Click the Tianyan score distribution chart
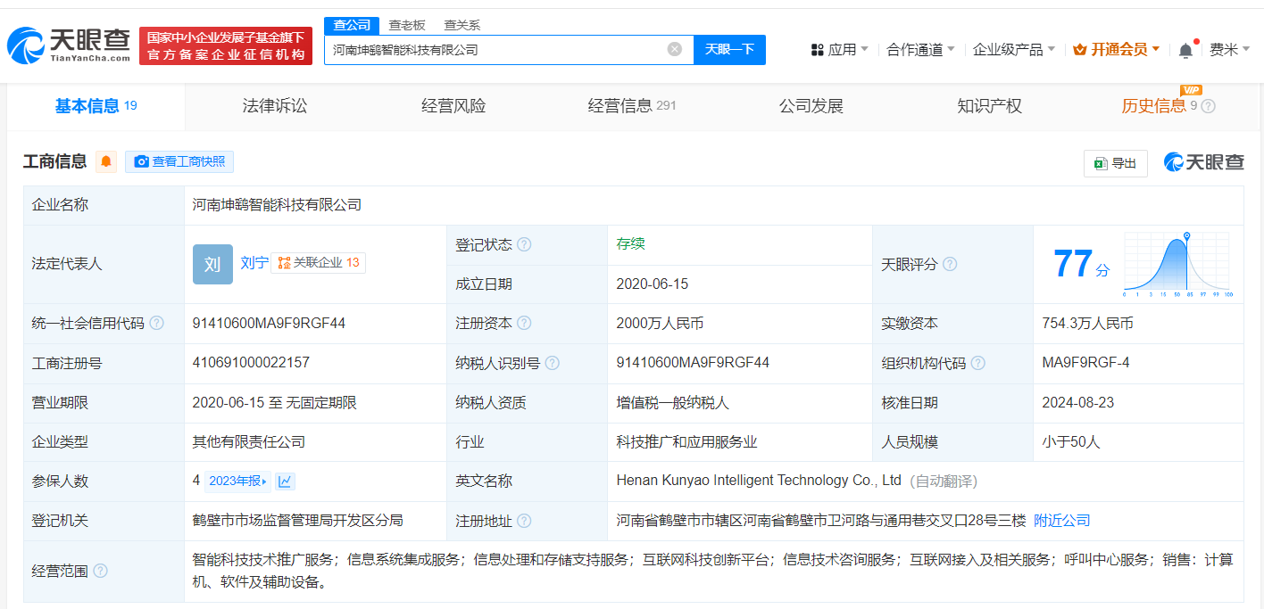This screenshot has width=1264, height=609. pyautogui.click(x=1177, y=264)
